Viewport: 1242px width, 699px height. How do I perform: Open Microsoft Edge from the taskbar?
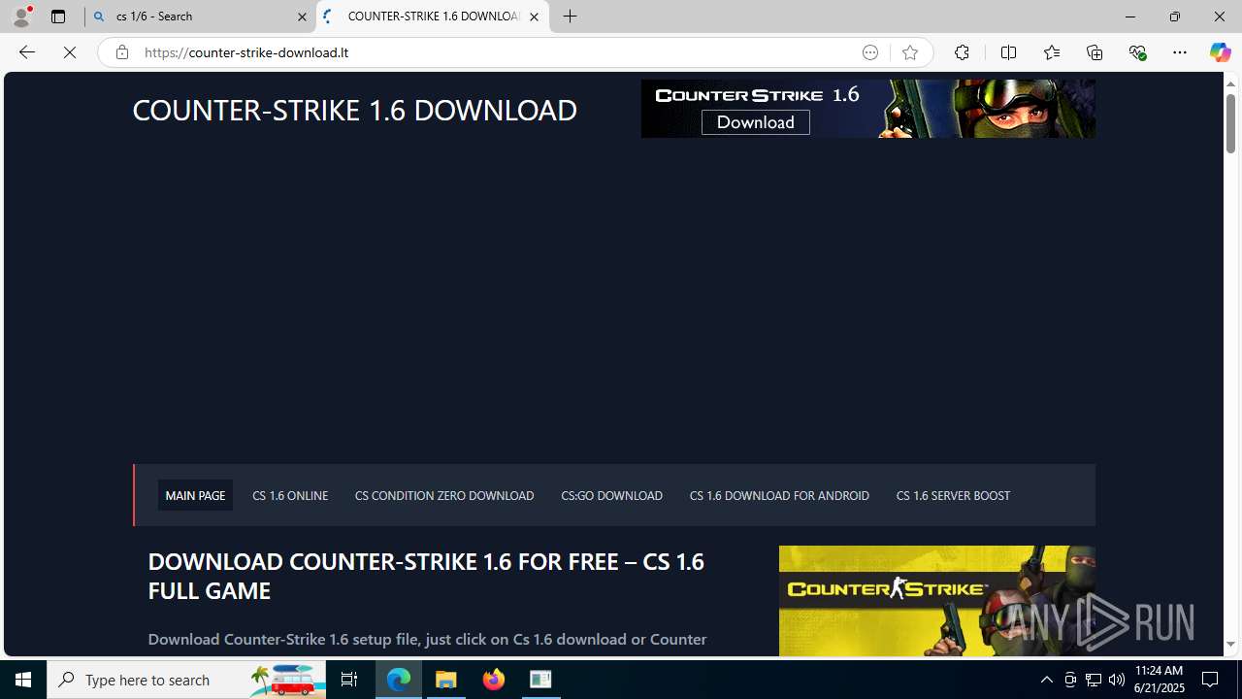click(x=399, y=680)
